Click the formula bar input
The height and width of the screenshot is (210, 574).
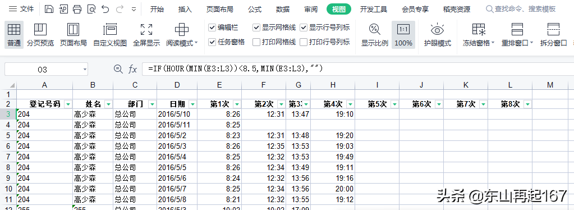point(359,69)
